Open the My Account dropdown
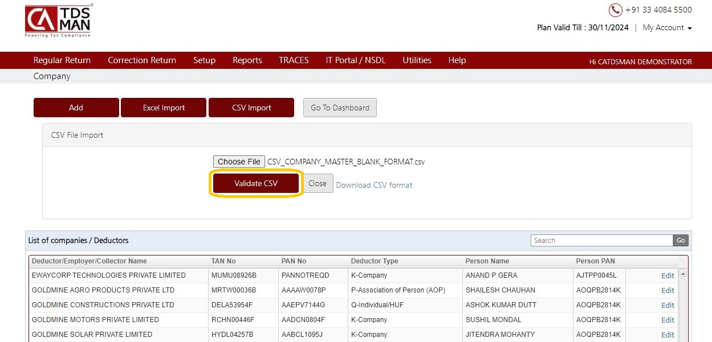712x342 pixels. [x=667, y=28]
